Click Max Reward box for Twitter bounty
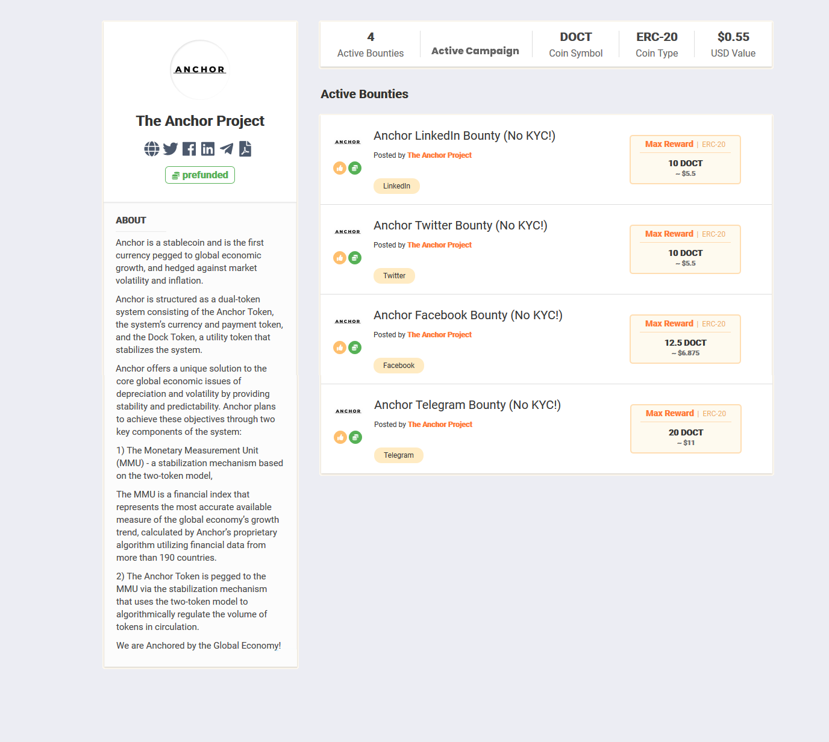Screen dimensions: 829x742 [685, 249]
